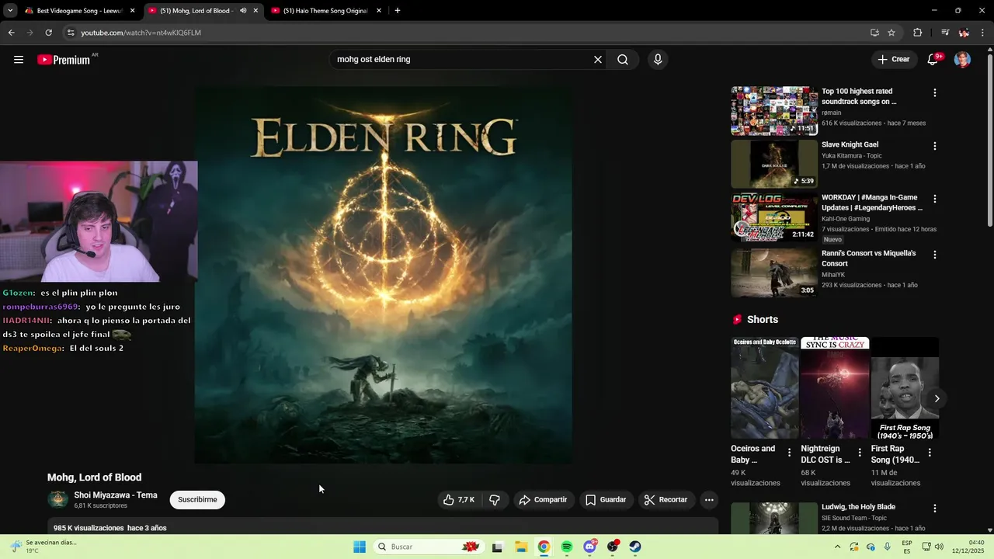Open a new browser tab
This screenshot has height=559, width=994.
click(x=398, y=11)
